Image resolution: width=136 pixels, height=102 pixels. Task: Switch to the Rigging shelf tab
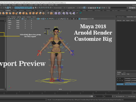pos(14,10)
